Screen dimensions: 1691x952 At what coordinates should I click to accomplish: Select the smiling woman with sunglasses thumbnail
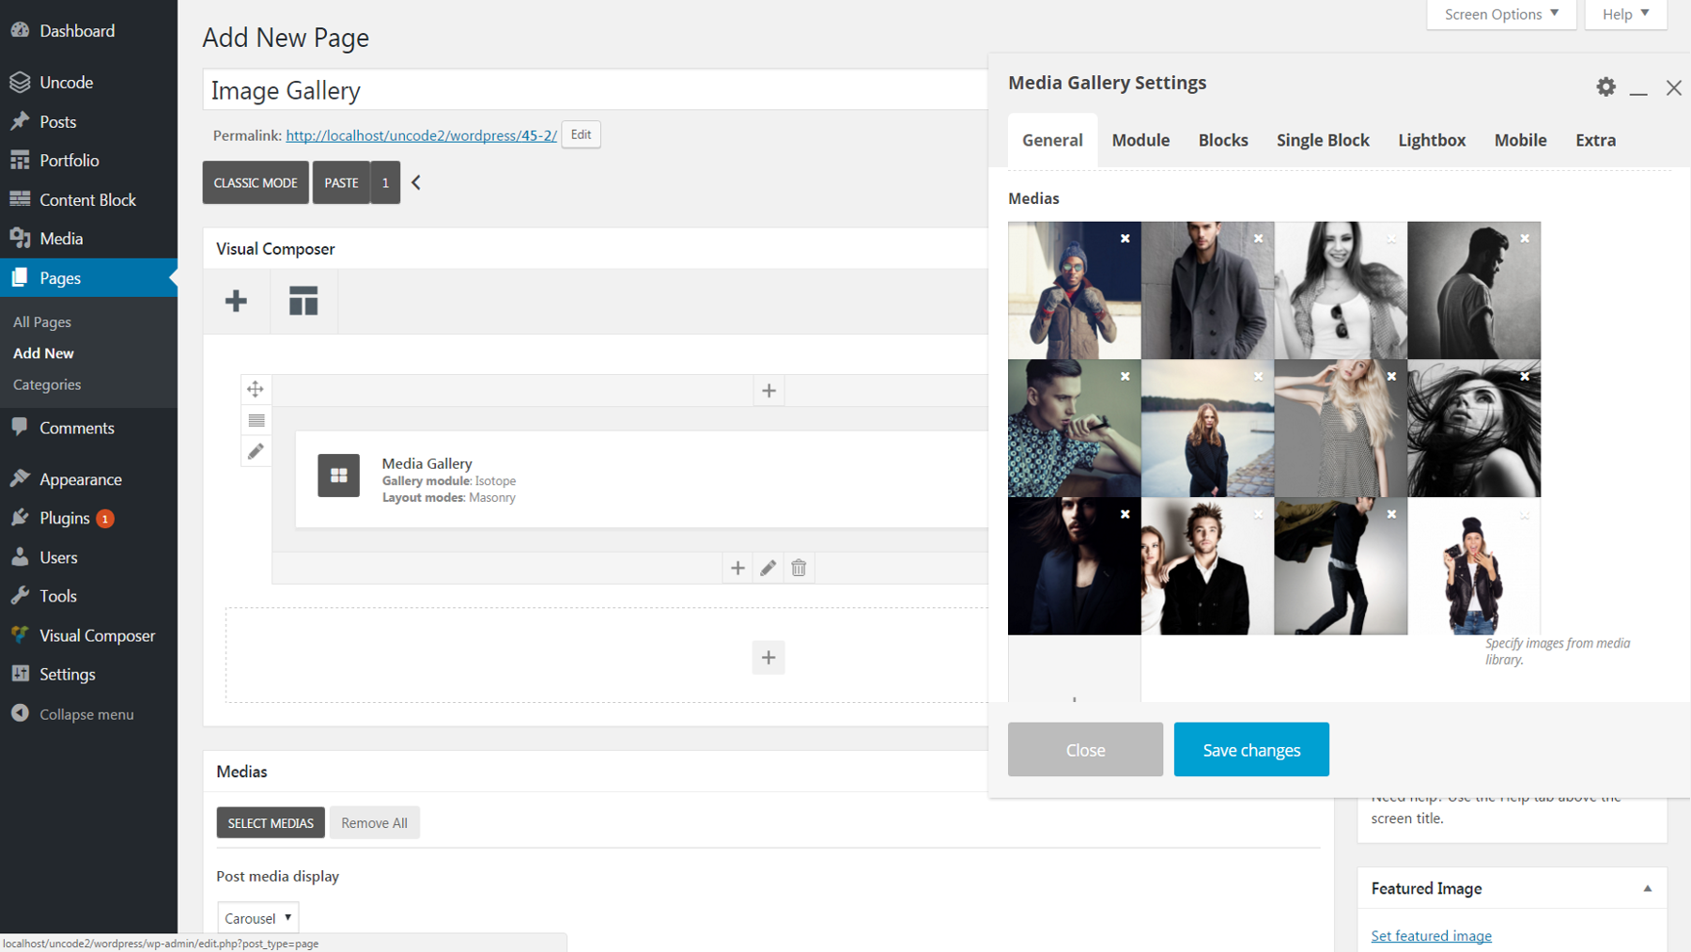1341,290
